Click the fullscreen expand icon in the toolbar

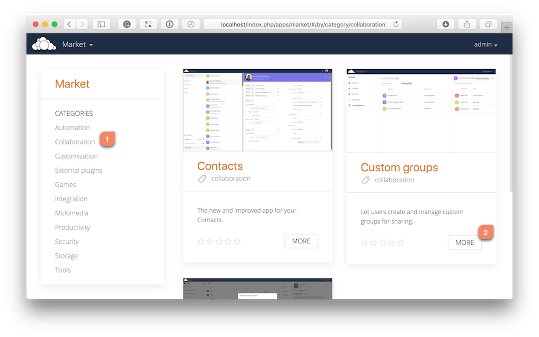point(147,24)
